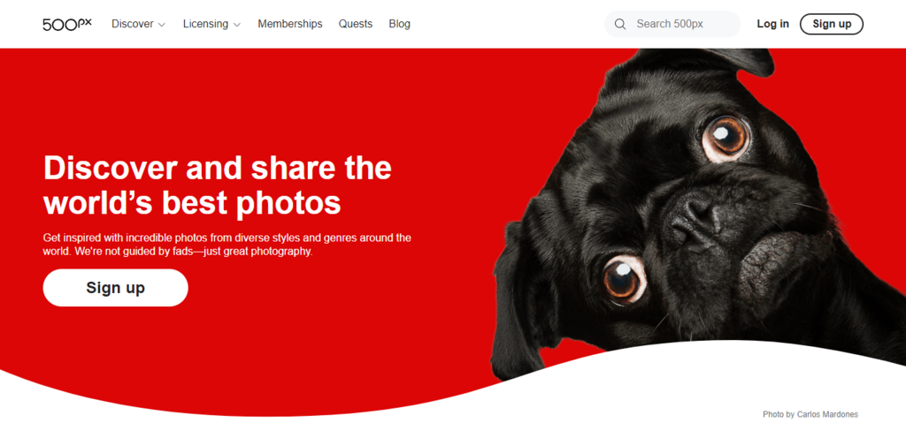Open the Quests navigation item
This screenshot has width=906, height=438.
(356, 24)
